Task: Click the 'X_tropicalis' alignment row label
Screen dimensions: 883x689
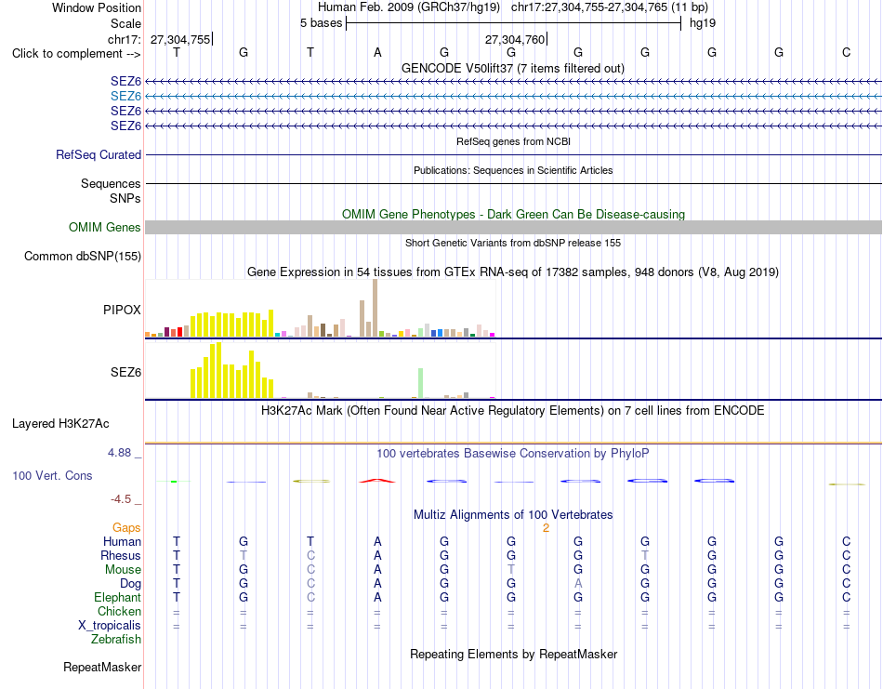Action: click(x=110, y=626)
